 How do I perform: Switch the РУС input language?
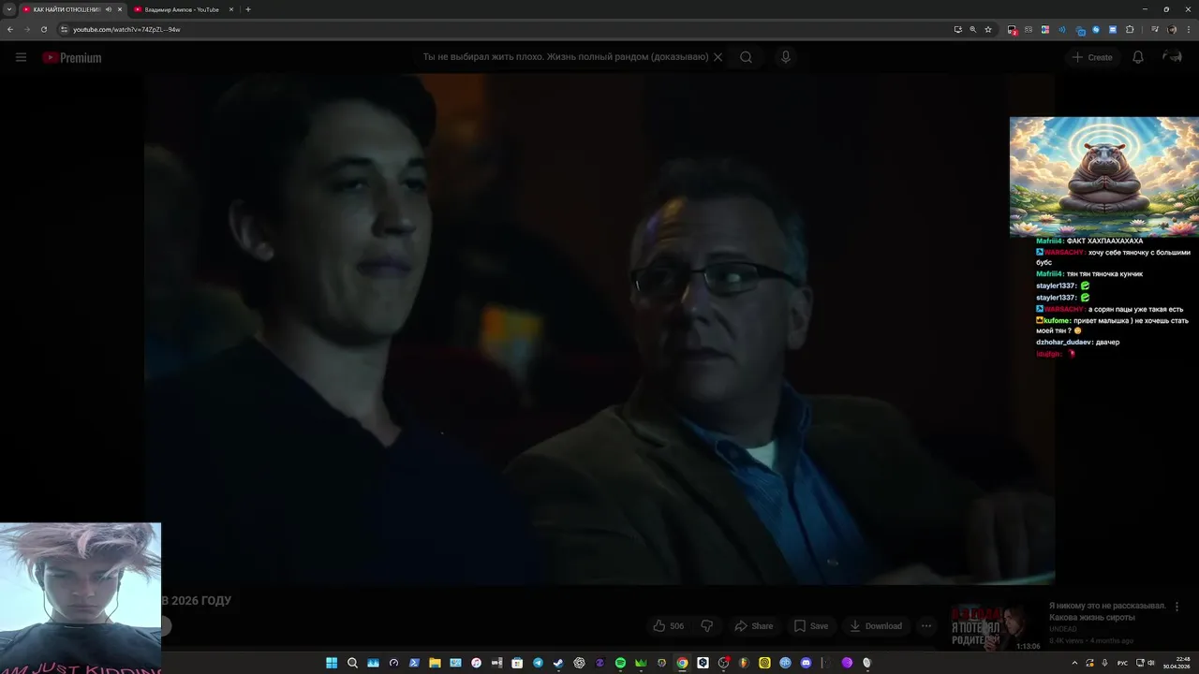1122,663
